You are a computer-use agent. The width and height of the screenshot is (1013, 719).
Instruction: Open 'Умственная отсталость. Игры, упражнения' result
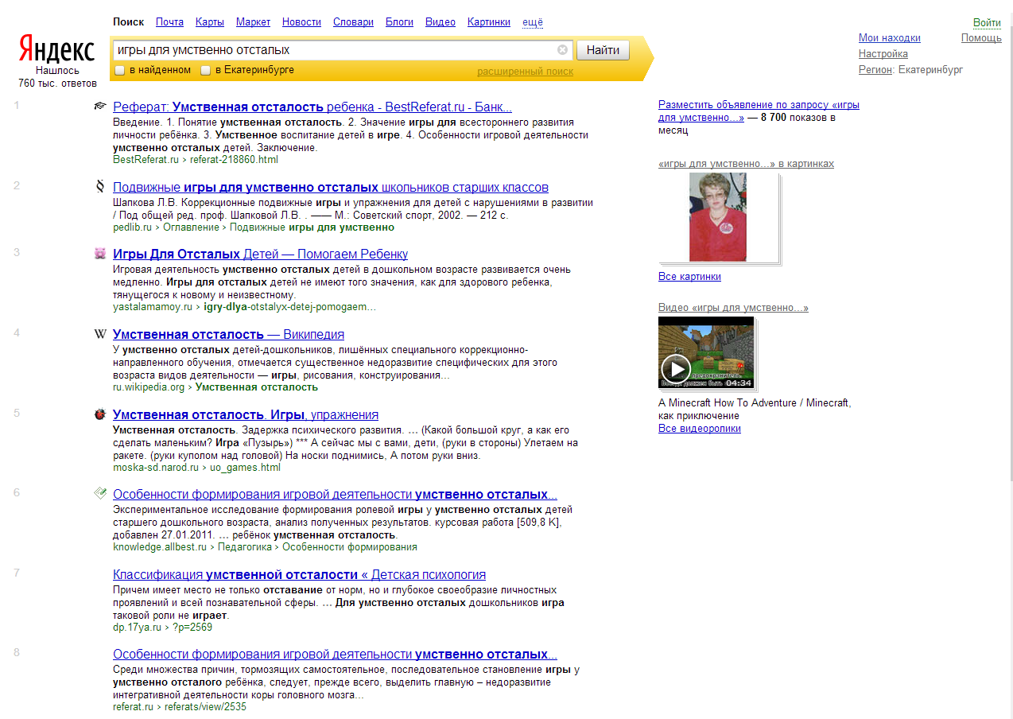(x=246, y=415)
